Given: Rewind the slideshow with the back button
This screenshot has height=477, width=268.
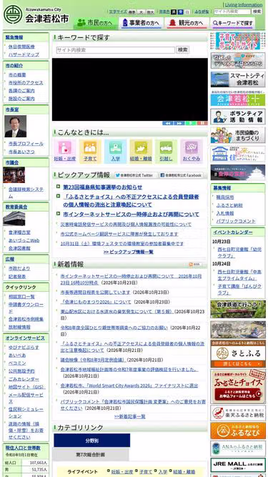Looking at the screenshot, I should [x=168, y=123].
